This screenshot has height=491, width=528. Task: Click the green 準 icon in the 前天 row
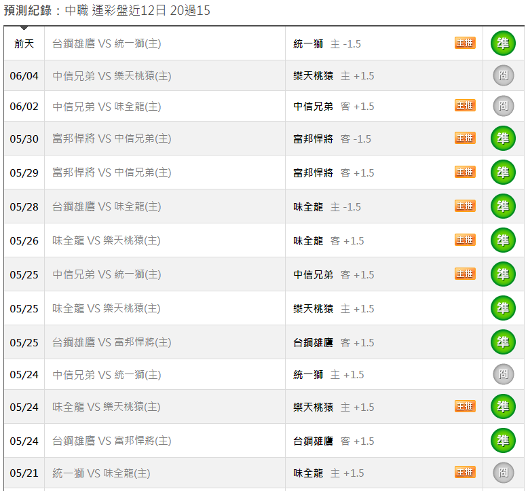pyautogui.click(x=503, y=43)
